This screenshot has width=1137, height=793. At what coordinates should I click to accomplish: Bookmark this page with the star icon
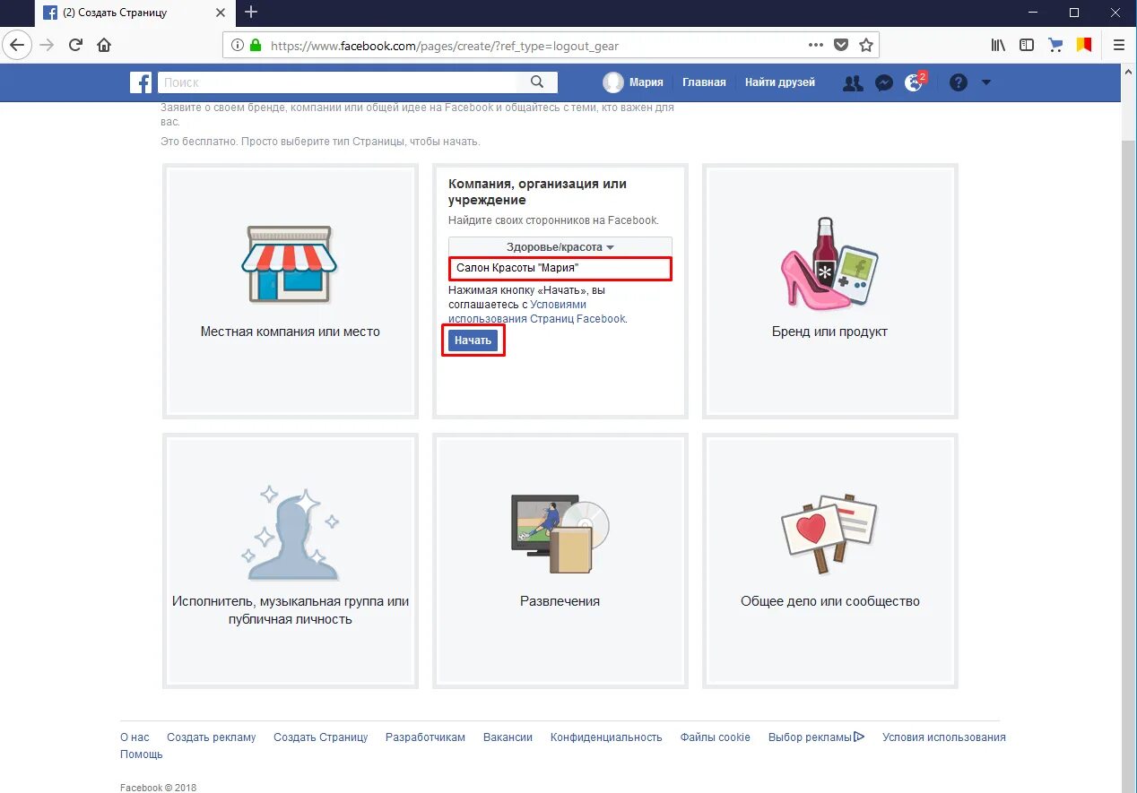tap(865, 45)
